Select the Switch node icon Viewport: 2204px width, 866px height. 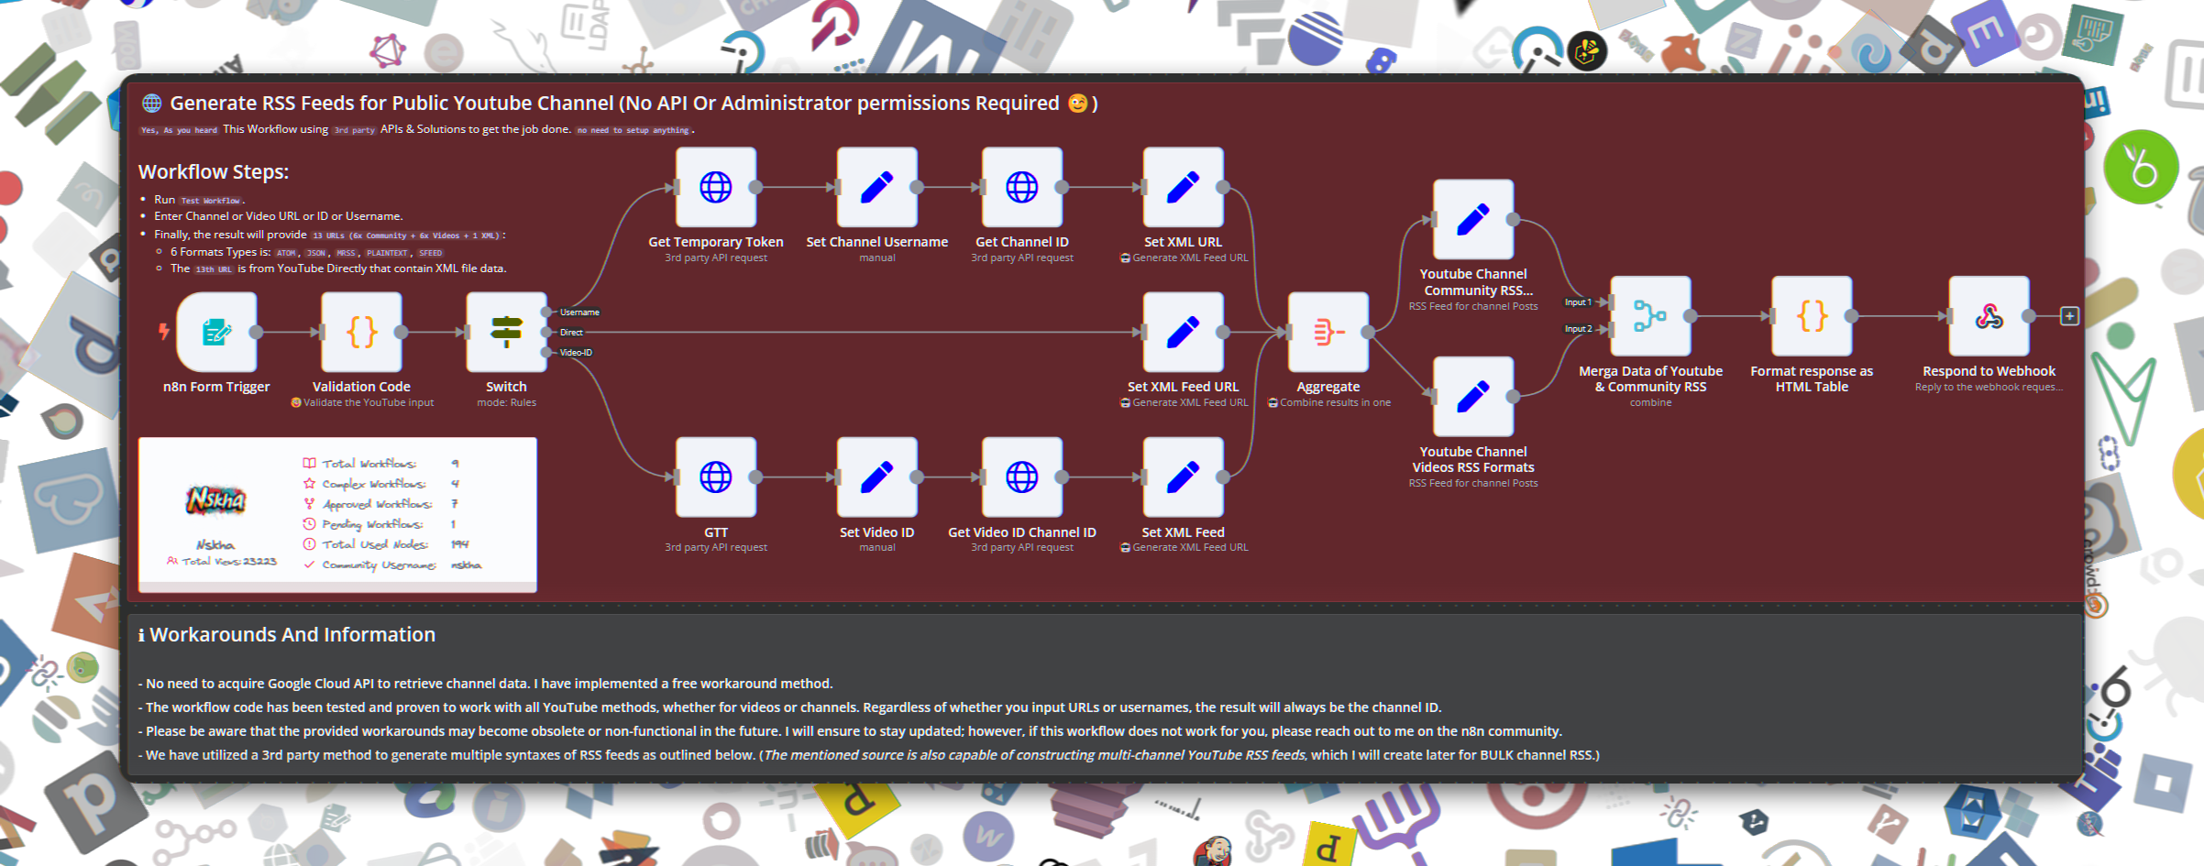pos(506,332)
